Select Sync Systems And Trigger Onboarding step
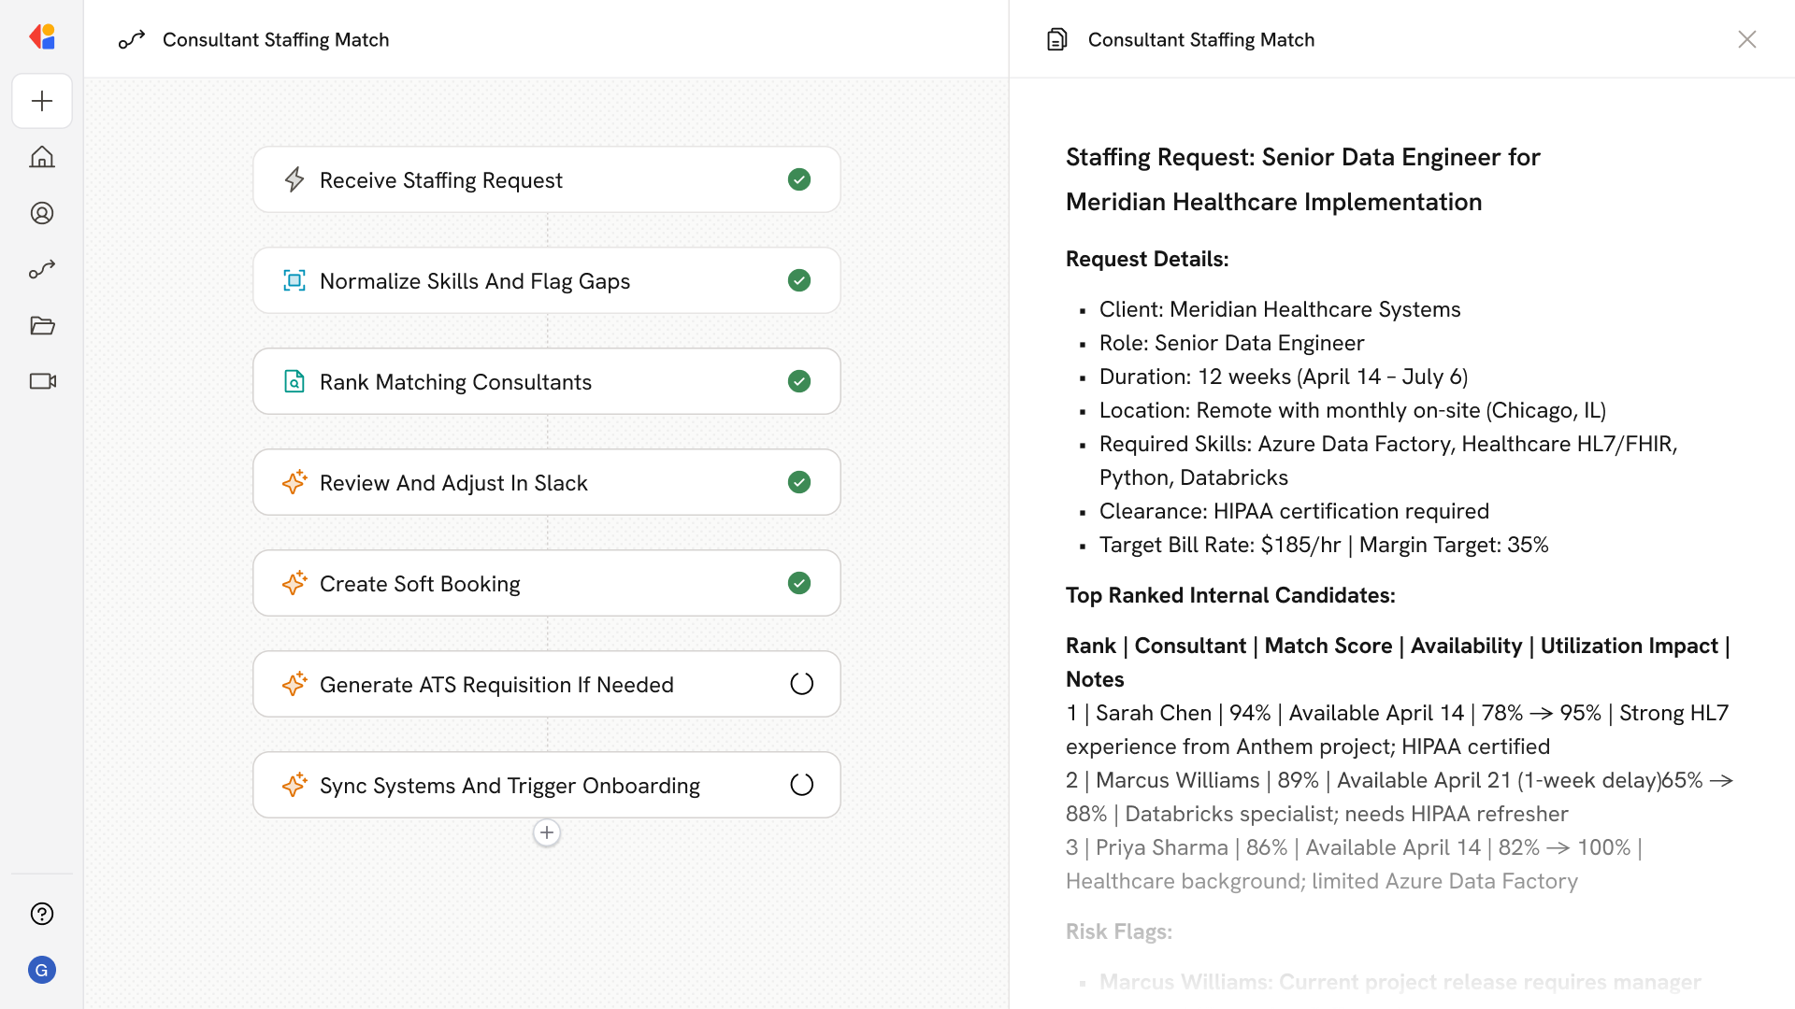 point(510,785)
